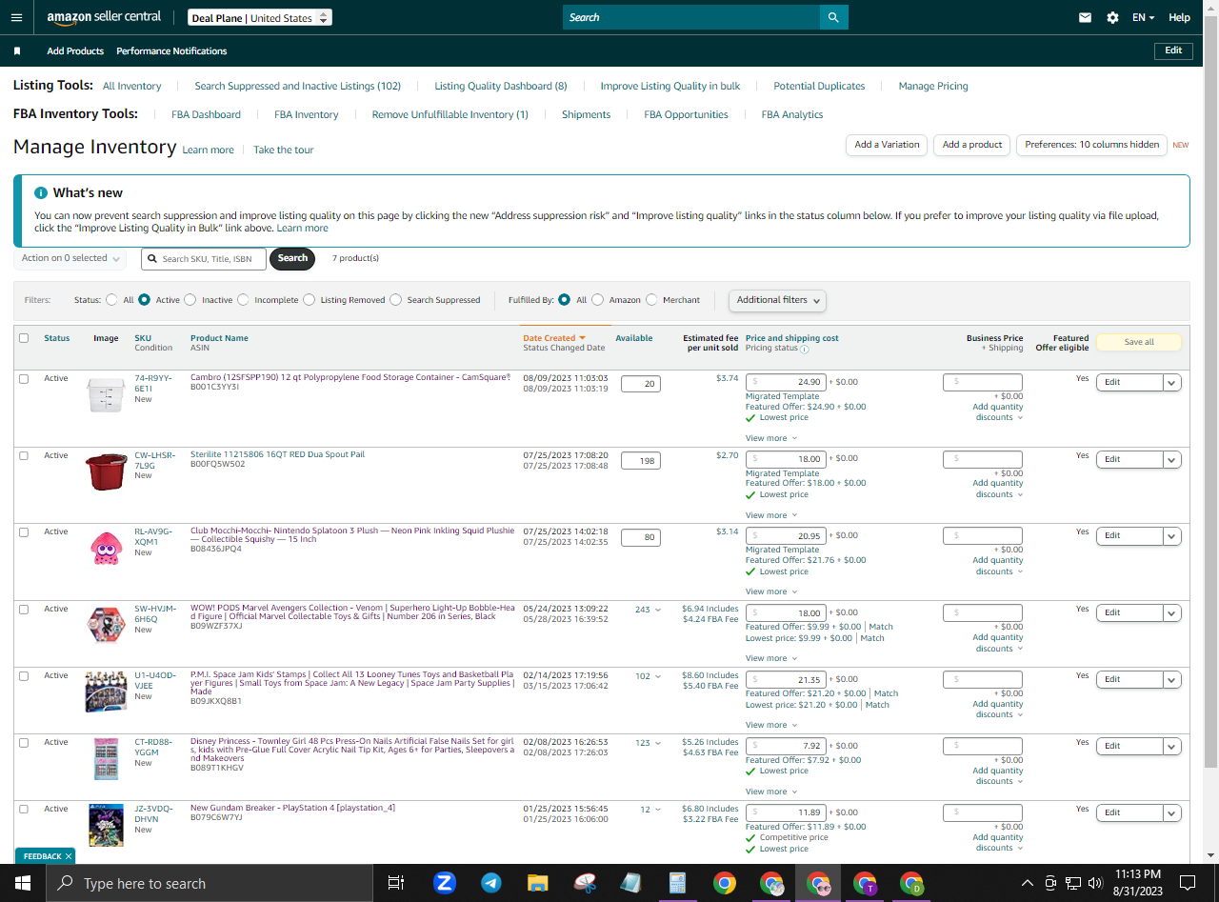Open Search Suppressed and Inactive Listings (102)
Image resolution: width=1219 pixels, height=902 pixels.
click(x=298, y=86)
